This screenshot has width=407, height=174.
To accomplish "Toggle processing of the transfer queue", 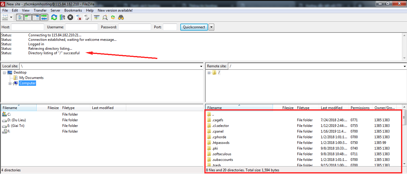I will pyautogui.click(x=62, y=17).
